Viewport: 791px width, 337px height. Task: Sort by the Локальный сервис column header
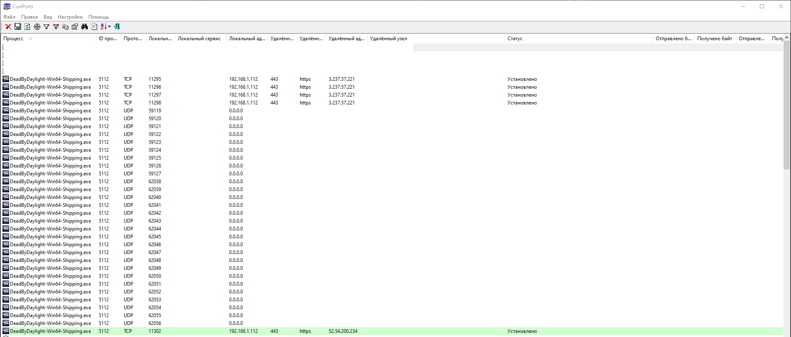tap(200, 39)
